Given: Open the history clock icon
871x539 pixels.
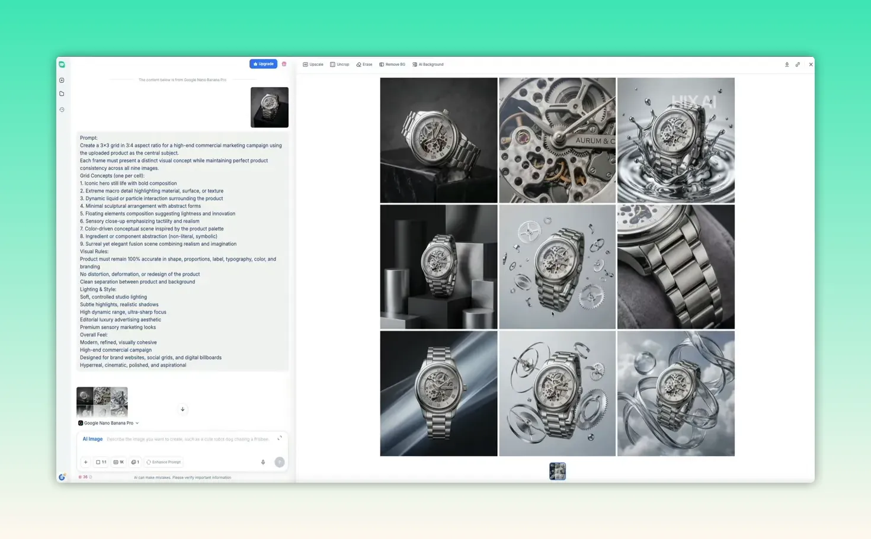Looking at the screenshot, I should [62, 110].
